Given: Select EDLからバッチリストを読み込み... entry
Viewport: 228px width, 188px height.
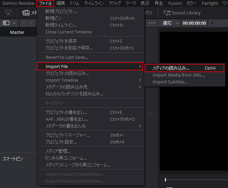Looking at the screenshot, I should click(91, 94).
